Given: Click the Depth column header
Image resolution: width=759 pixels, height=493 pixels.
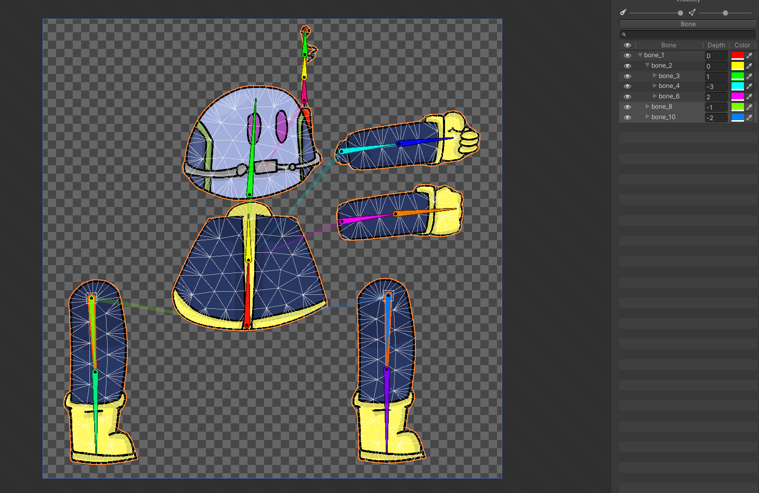Looking at the screenshot, I should pos(716,45).
